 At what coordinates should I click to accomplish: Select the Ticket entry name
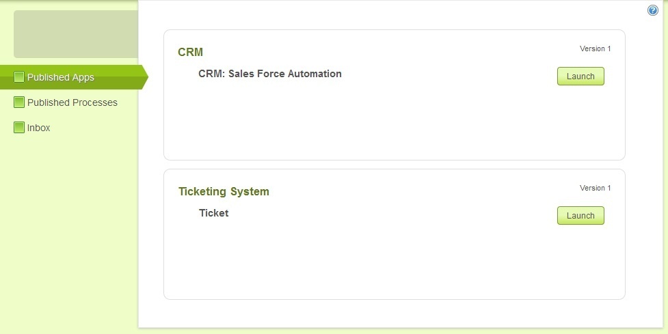(213, 213)
